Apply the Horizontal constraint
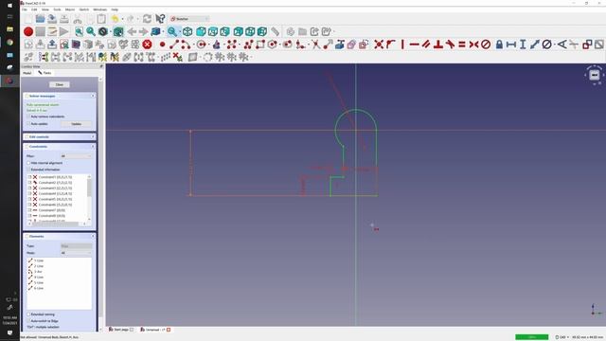The width and height of the screenshot is (606, 341). 415,45
